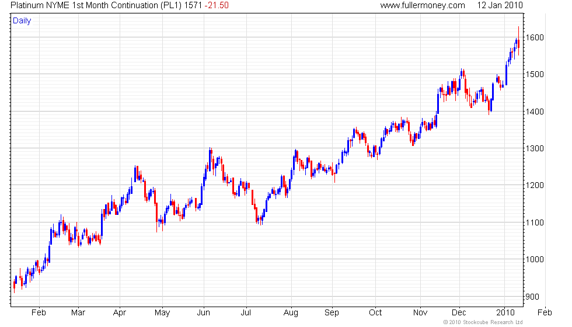Click the chart title 'Platinum NYME 1st Month Continuation (PL1)'
572x327 pixels.
[96, 5]
